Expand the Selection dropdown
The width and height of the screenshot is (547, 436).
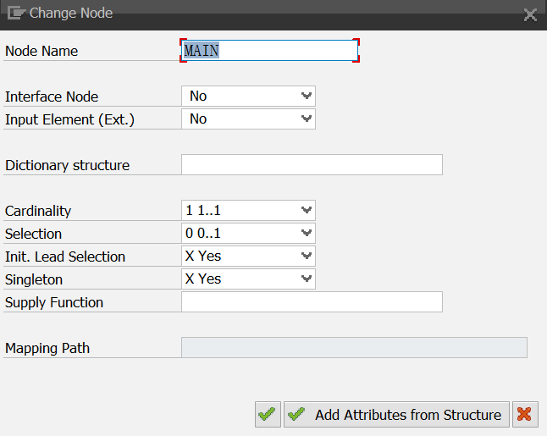coord(248,234)
